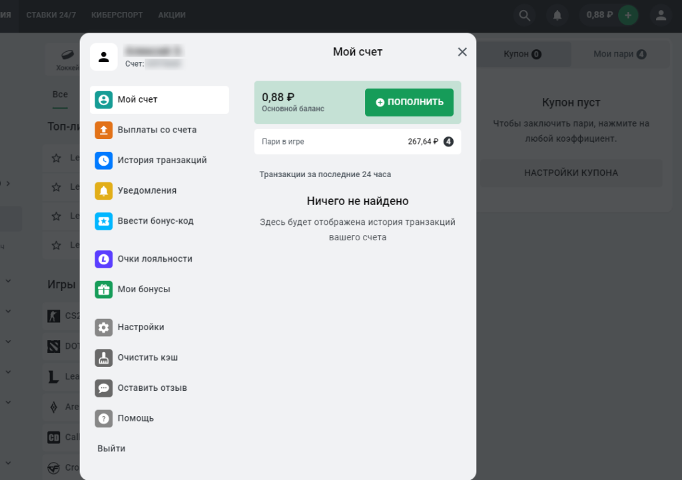
Task: Click the Помощь label
Action: (x=136, y=418)
